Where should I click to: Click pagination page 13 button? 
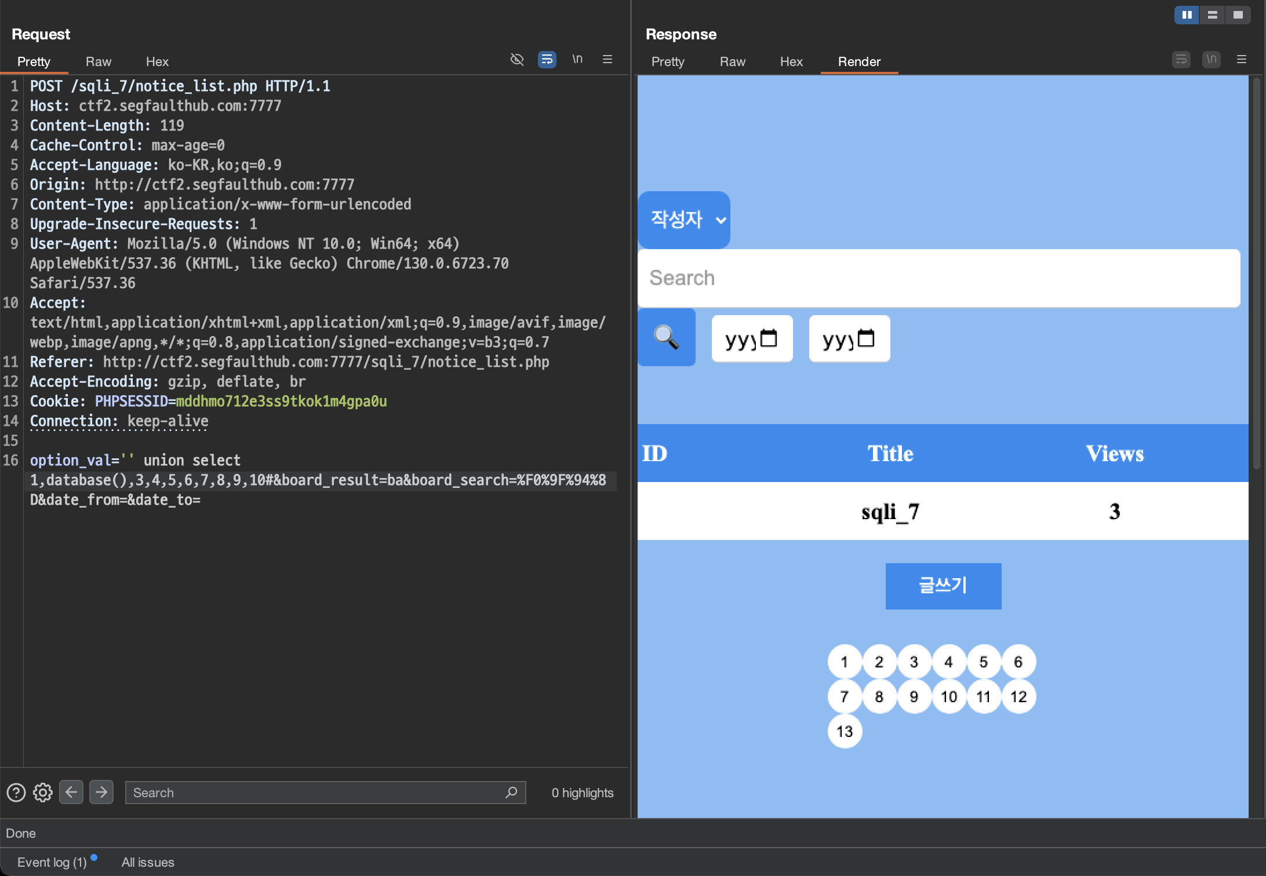click(x=845, y=731)
